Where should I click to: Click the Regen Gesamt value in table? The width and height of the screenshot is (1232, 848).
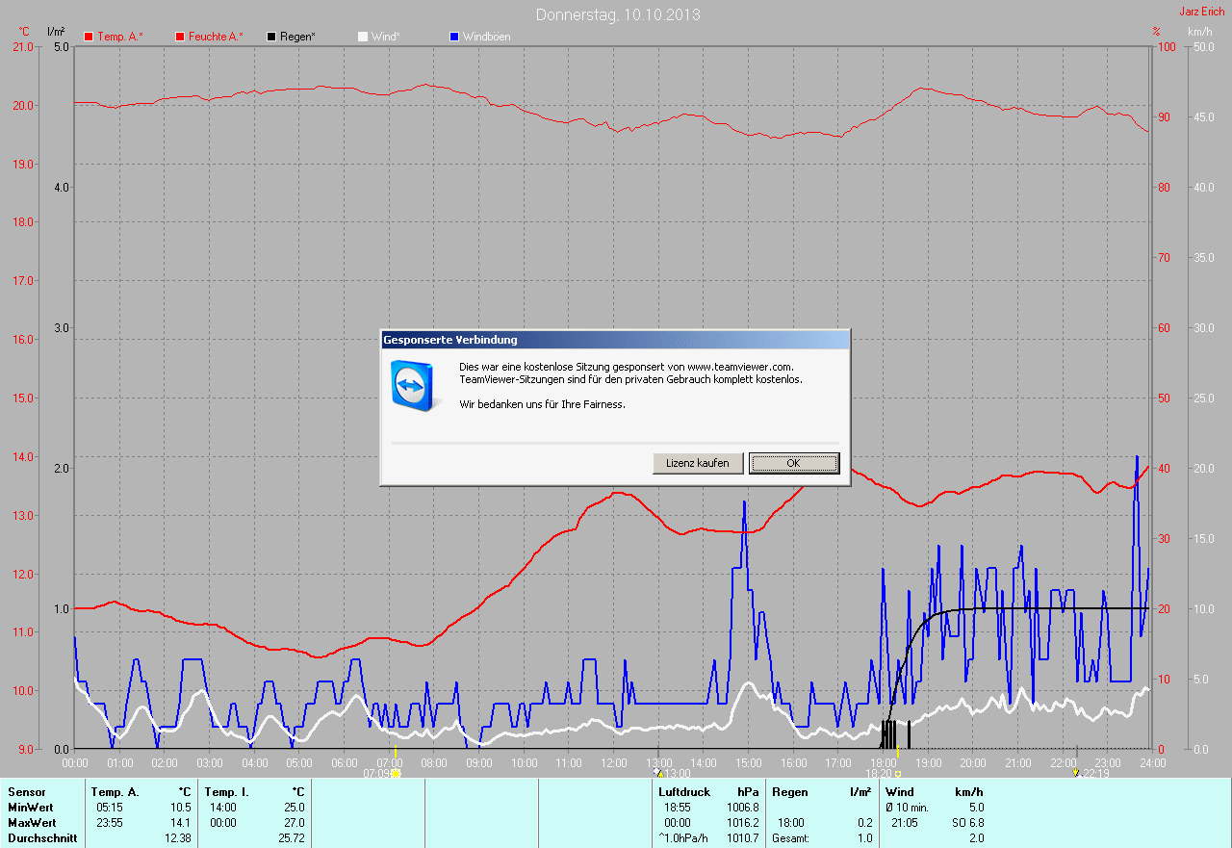click(862, 838)
